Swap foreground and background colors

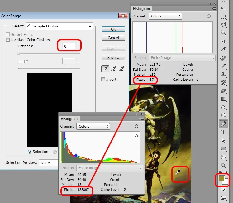pos(226,172)
